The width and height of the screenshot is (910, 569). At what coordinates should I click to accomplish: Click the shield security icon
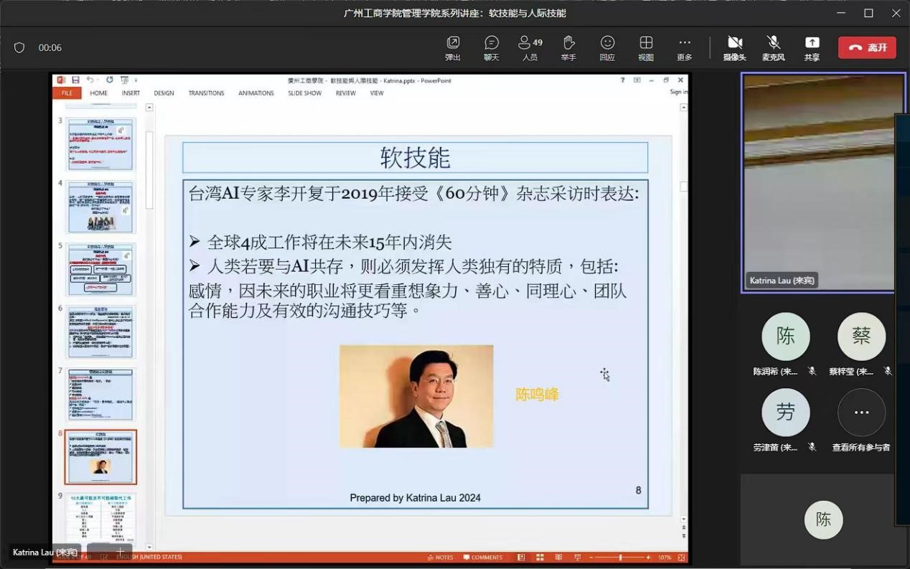pyautogui.click(x=19, y=48)
